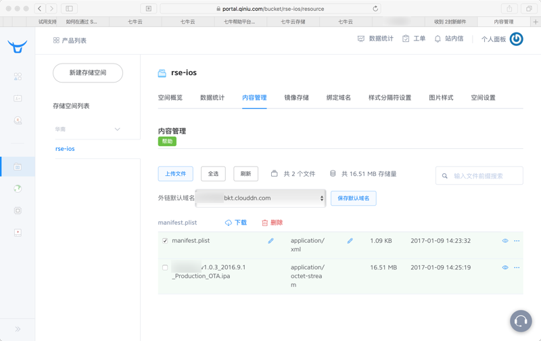Switch to 镜像存储 tab
Image resolution: width=541 pixels, height=341 pixels.
click(x=296, y=97)
